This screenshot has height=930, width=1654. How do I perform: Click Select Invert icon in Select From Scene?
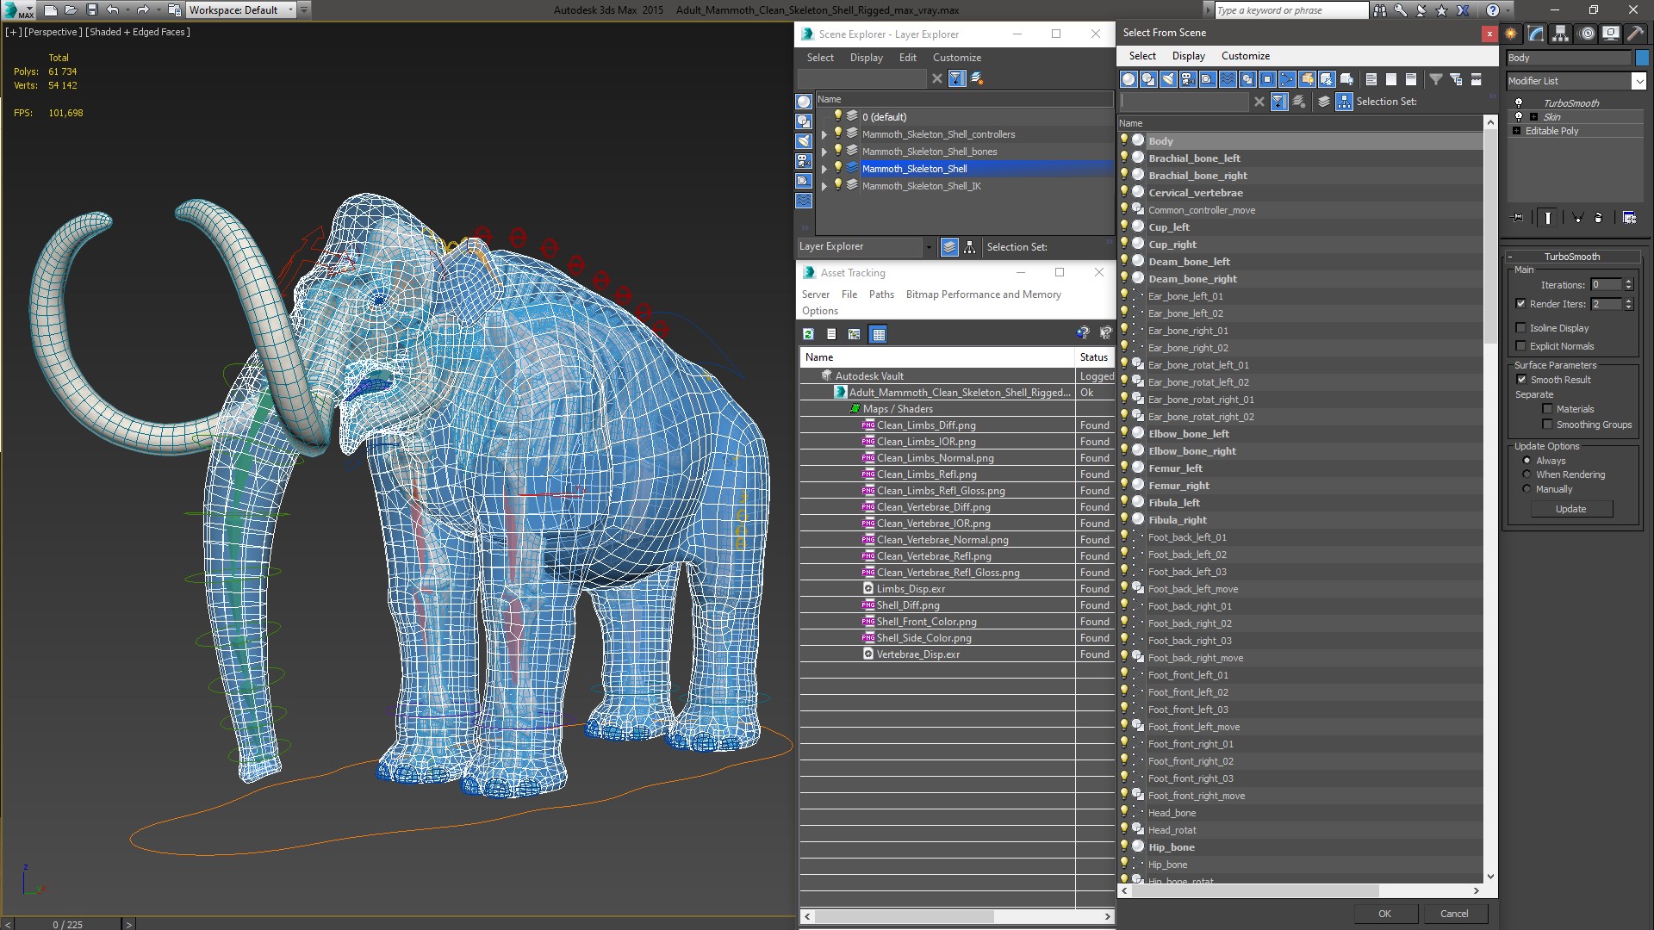pos(1411,79)
